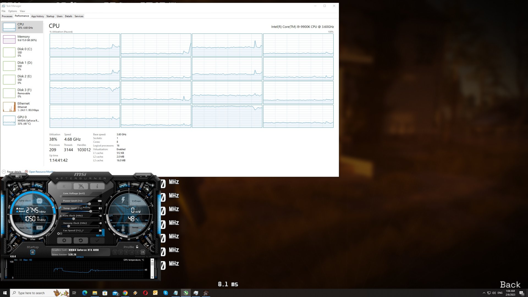Toggle the temperature limit chain link icon
The height and width of the screenshot is (297, 528).
click(60, 208)
